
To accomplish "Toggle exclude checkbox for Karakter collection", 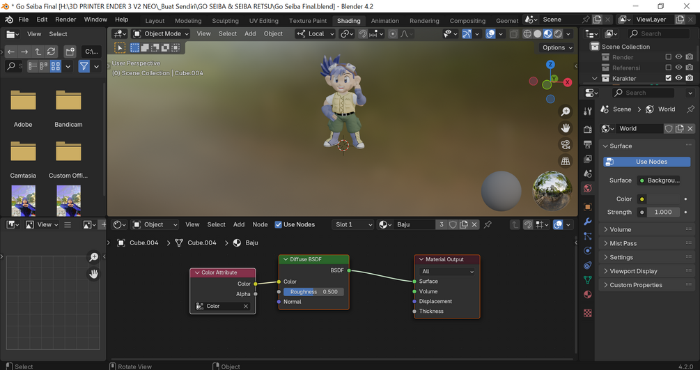I will coord(668,78).
